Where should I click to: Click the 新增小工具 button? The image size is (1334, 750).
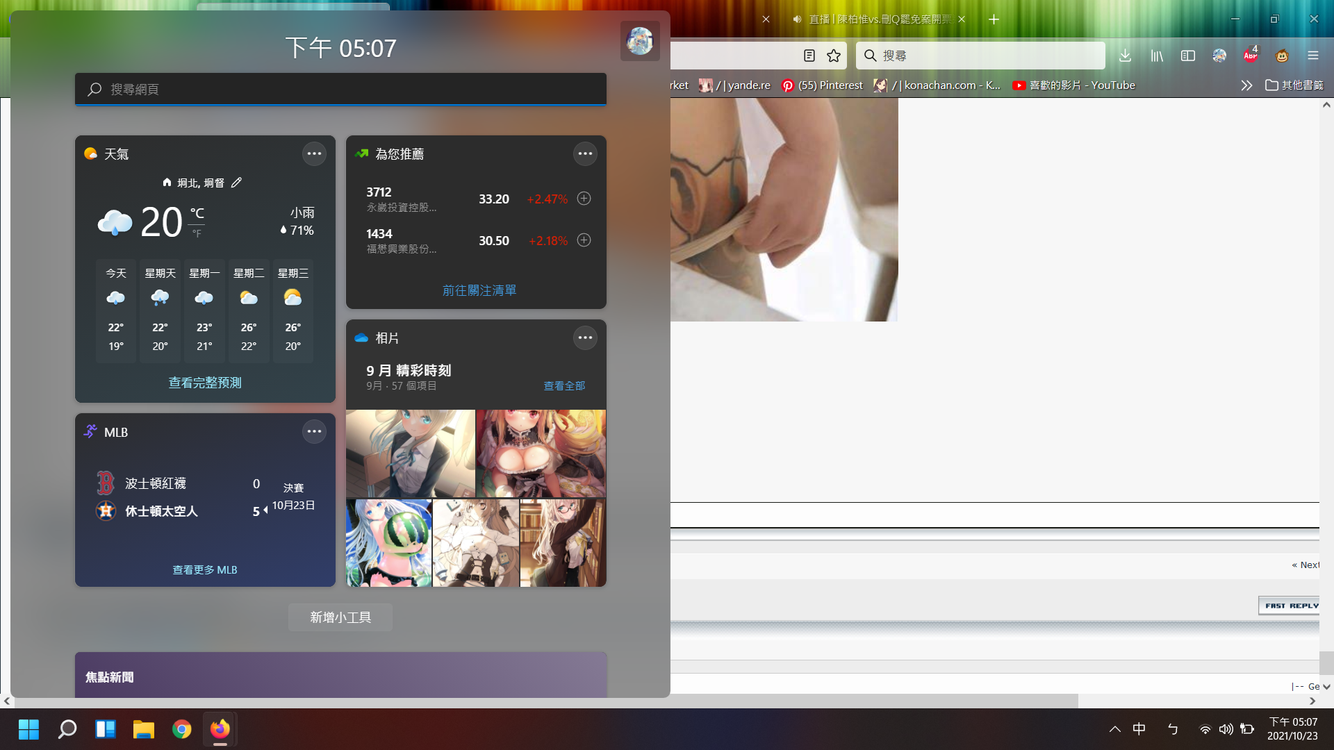(x=340, y=617)
